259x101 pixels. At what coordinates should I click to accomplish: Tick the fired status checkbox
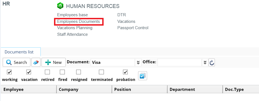pos(62,72)
